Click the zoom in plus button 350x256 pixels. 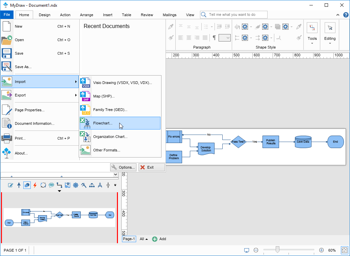pos(321,250)
